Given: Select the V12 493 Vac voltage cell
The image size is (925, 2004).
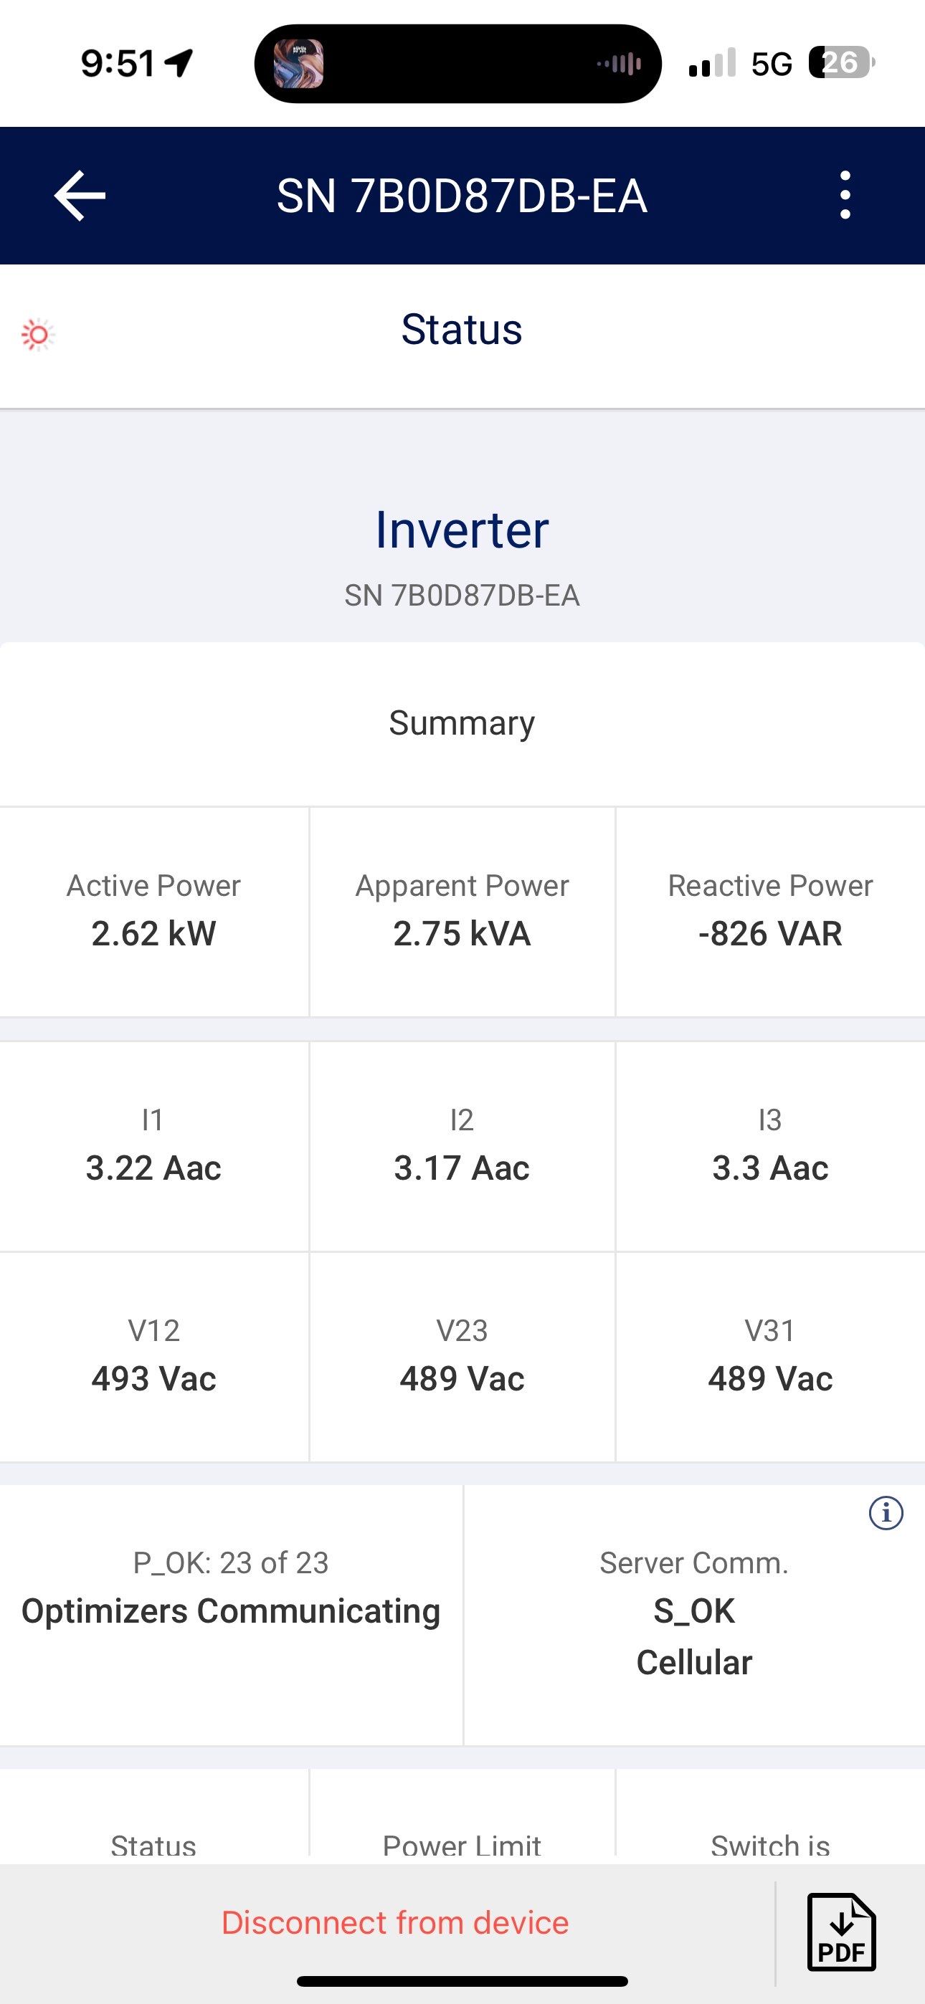Looking at the screenshot, I should point(153,1357).
